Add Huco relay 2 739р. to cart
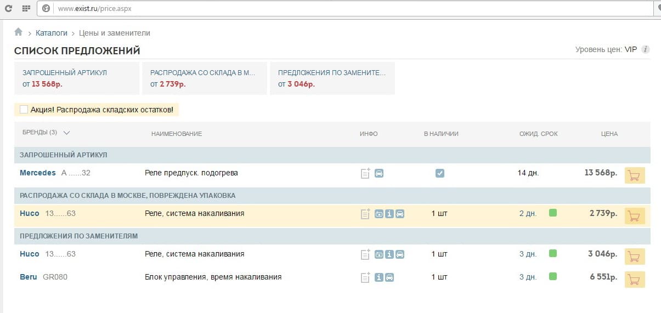Viewport: 661px width, 313px height. tap(635, 216)
